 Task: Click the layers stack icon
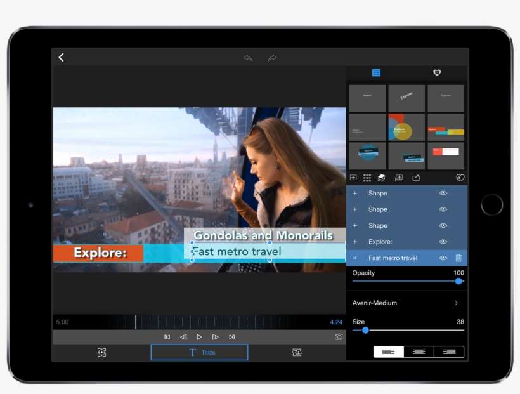382,178
